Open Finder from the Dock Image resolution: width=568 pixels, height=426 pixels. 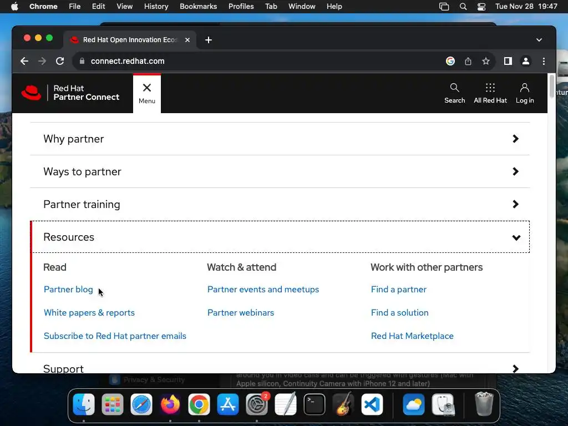84,404
